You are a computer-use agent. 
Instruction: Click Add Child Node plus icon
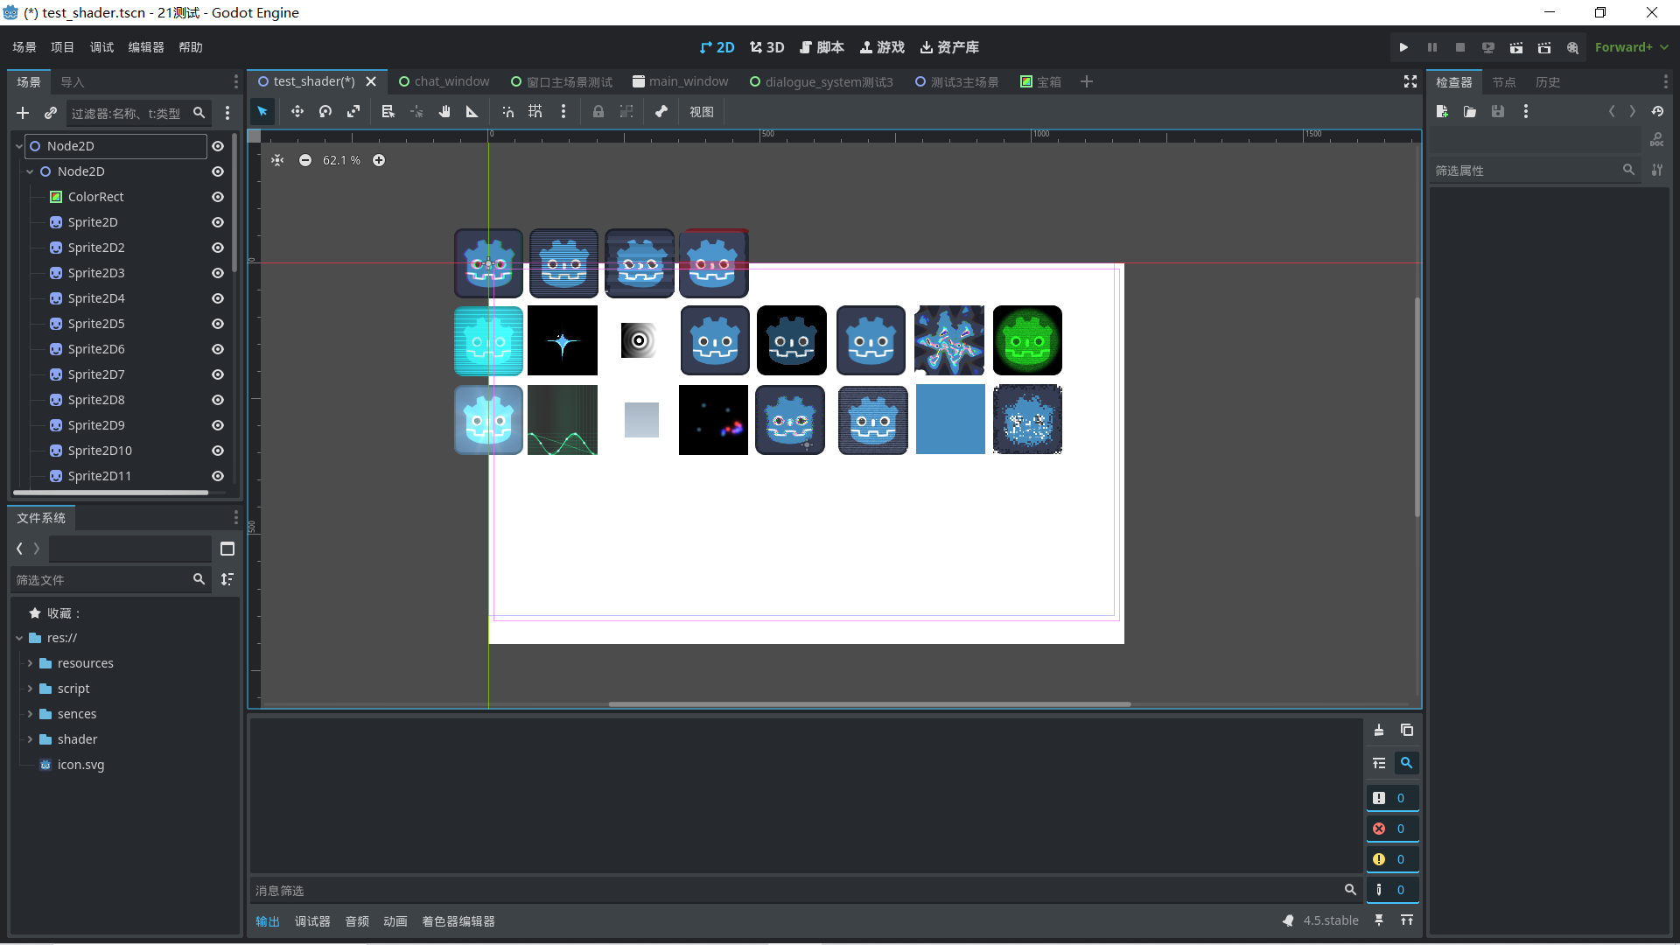pyautogui.click(x=23, y=113)
